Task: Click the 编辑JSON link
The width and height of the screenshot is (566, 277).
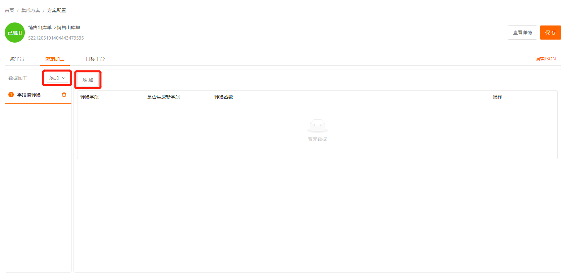Action: point(545,59)
